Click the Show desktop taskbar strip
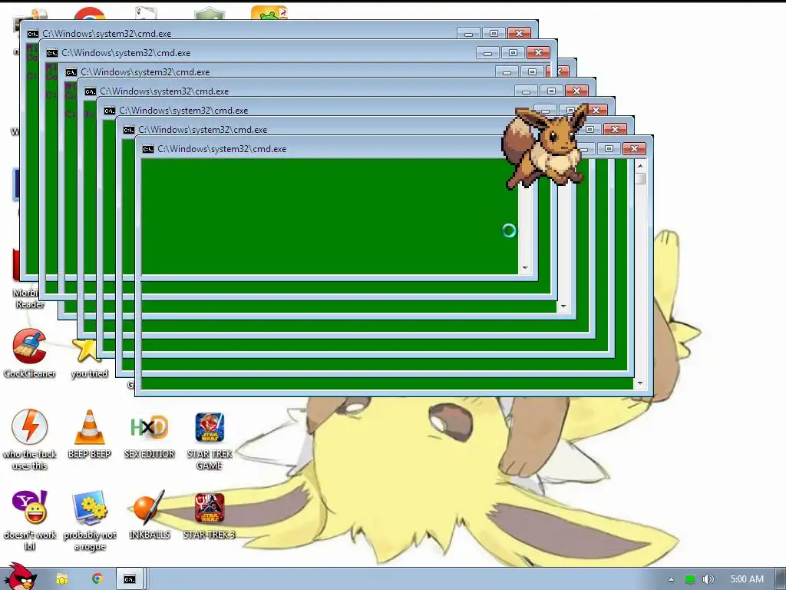The width and height of the screenshot is (786, 590). [x=780, y=579]
